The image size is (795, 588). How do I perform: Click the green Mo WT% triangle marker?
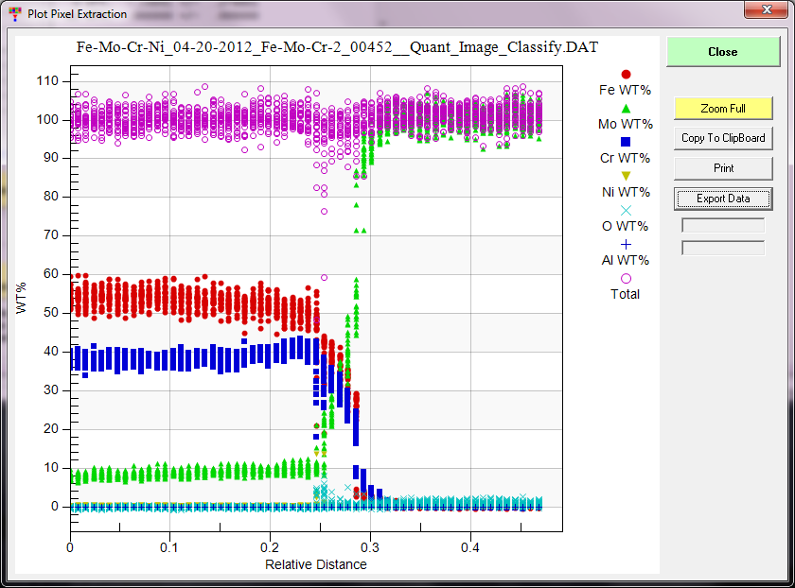coord(625,108)
